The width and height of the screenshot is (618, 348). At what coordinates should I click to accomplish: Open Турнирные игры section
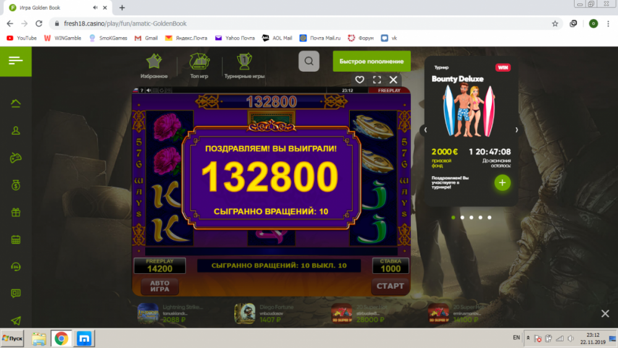[x=243, y=62]
